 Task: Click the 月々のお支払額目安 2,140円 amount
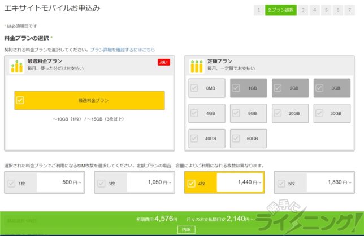pos(220,219)
